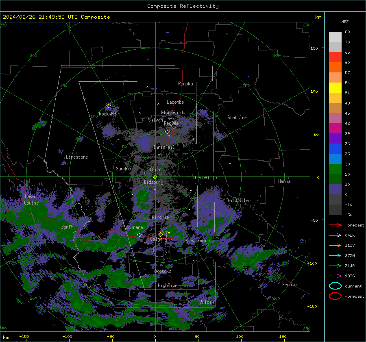Click the Sundre label

[123, 169]
